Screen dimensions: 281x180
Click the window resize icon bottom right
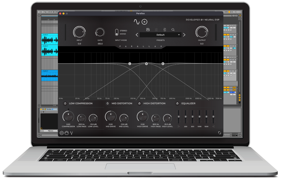219,133
